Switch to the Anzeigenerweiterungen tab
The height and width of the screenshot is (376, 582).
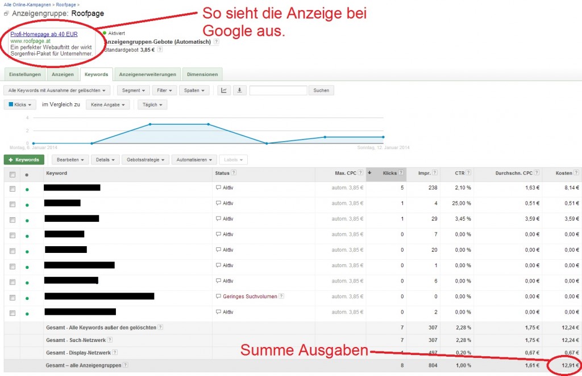[x=148, y=74]
